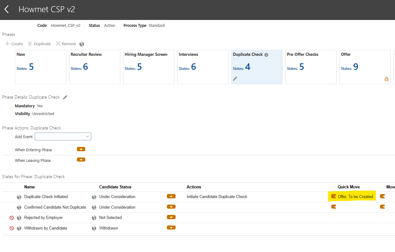Click the Withdrawn by Candidate state name
This screenshot has height=252, width=395.
pyautogui.click(x=46, y=228)
